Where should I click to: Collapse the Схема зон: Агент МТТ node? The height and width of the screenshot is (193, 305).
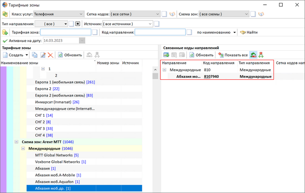click(17, 142)
